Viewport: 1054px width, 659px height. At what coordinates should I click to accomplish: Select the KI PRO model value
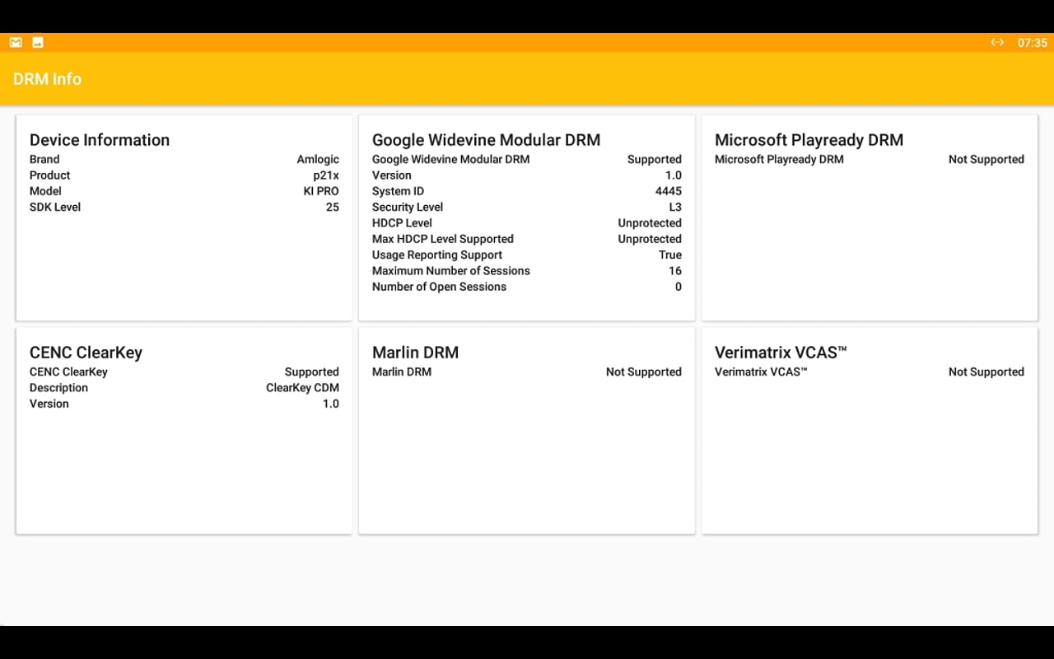point(321,191)
